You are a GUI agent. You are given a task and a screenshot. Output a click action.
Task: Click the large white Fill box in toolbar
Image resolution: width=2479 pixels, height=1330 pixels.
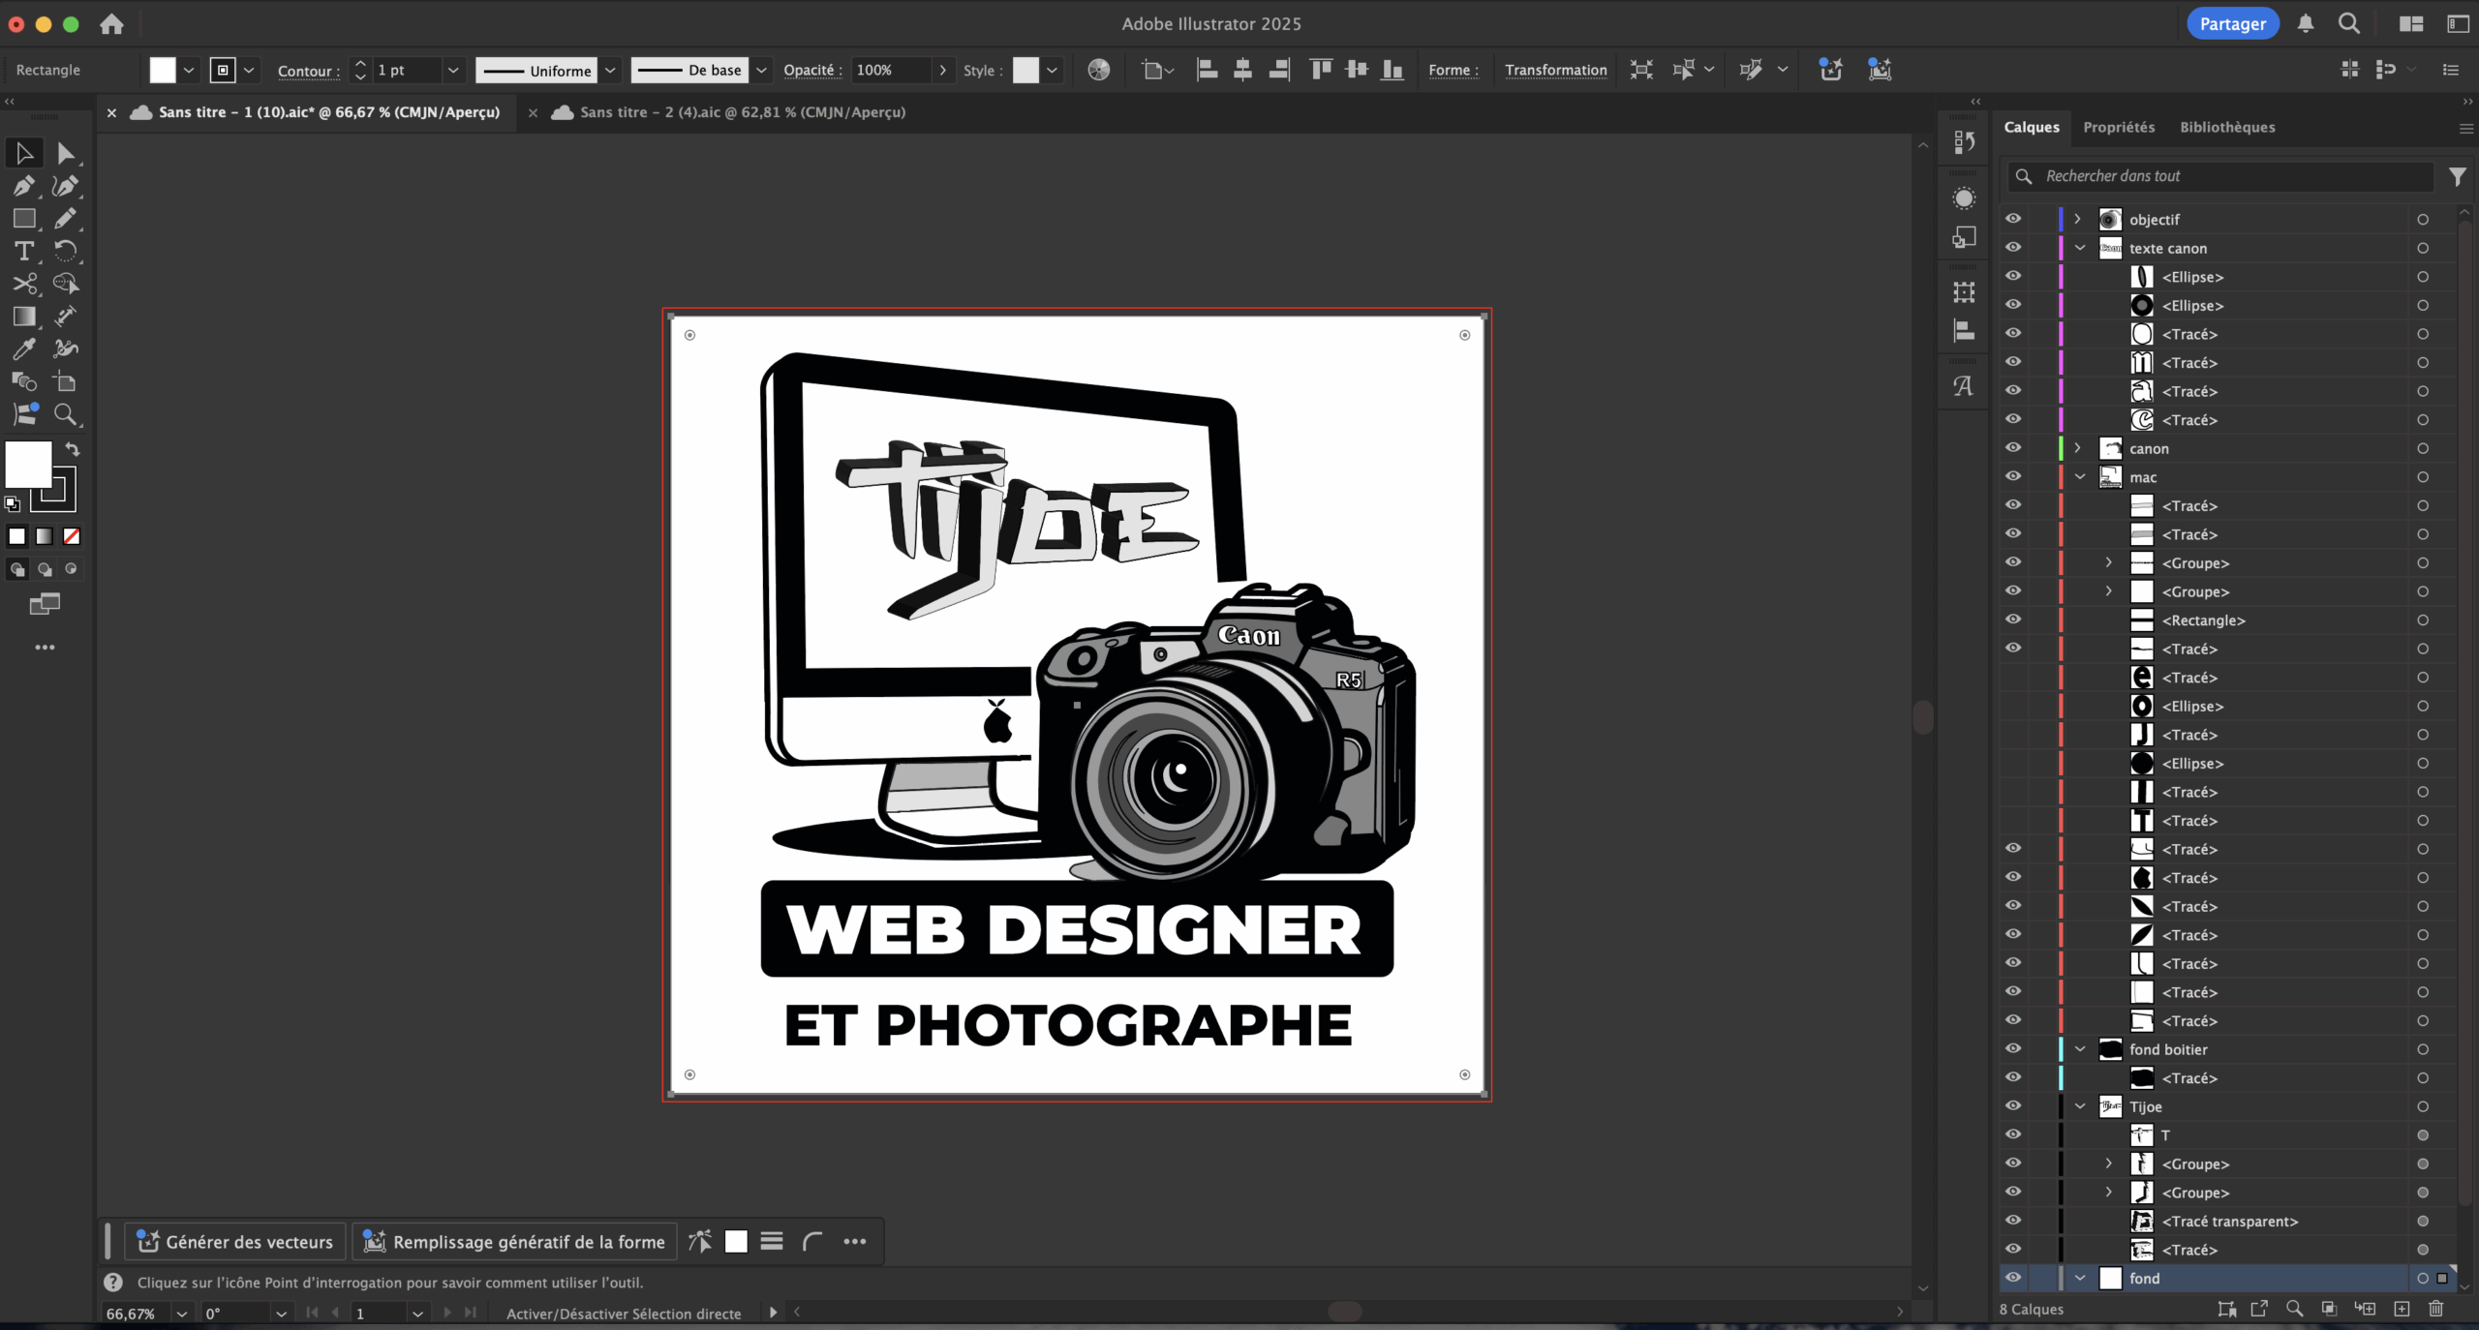coord(29,465)
